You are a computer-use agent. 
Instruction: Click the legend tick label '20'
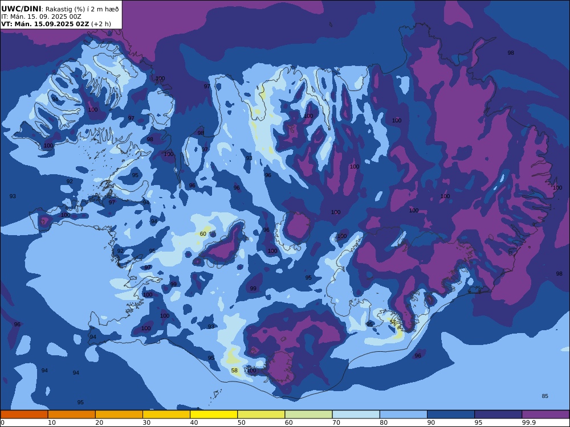[99, 422]
